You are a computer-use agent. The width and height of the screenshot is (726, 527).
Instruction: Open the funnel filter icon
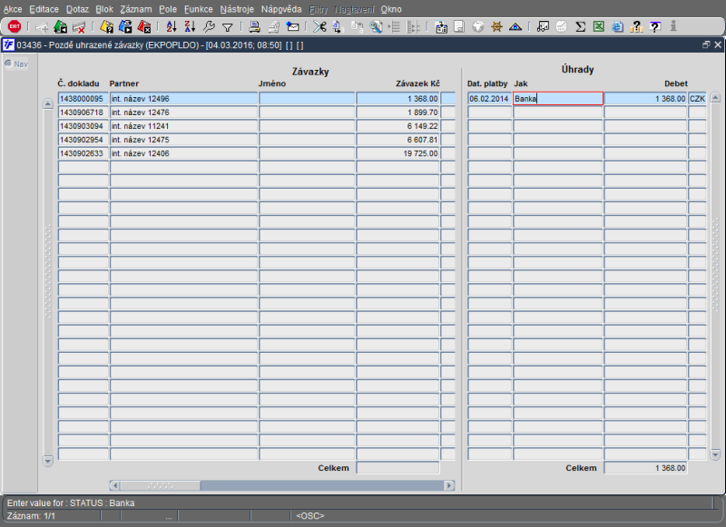228,28
